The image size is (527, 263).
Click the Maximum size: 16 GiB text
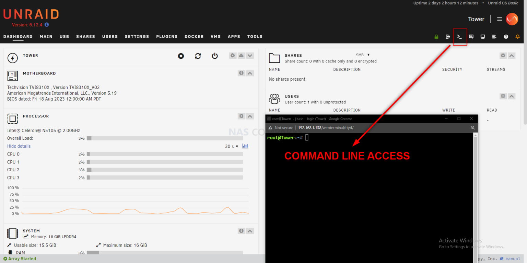[x=125, y=245]
